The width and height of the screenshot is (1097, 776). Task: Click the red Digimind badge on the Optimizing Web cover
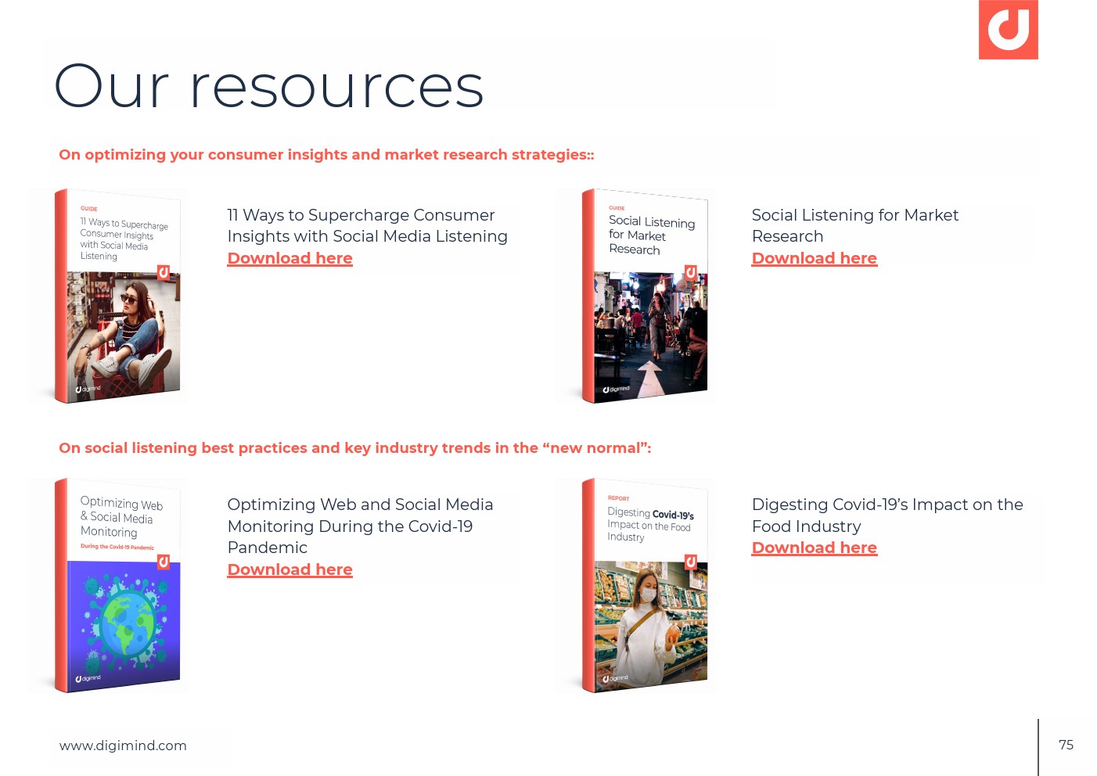[x=164, y=562]
